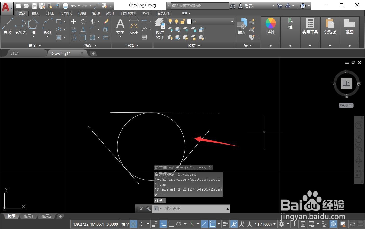Toggle grid display in status bar

pos(134,224)
